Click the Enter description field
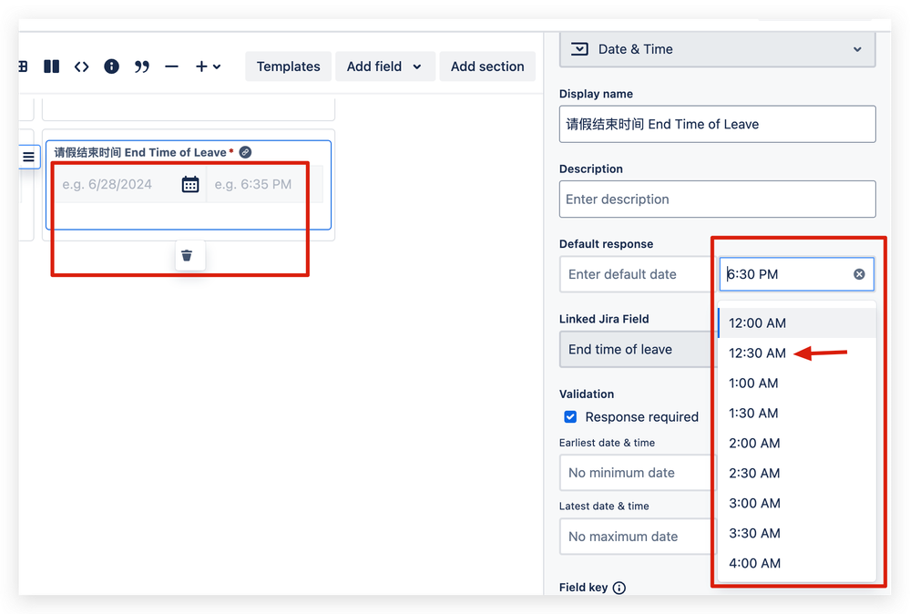 click(x=717, y=200)
